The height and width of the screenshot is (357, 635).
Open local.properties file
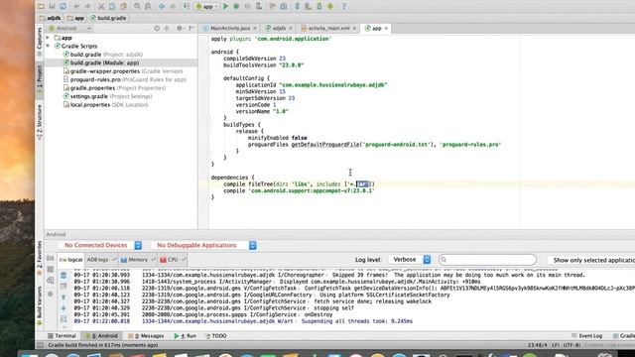click(x=106, y=105)
